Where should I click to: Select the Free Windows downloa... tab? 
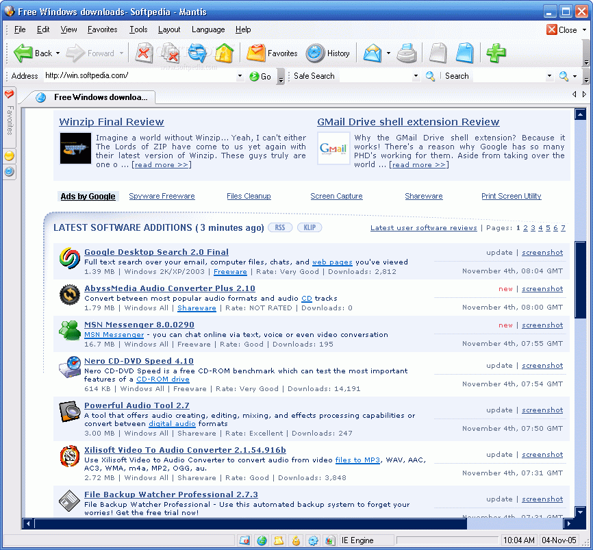coord(91,97)
